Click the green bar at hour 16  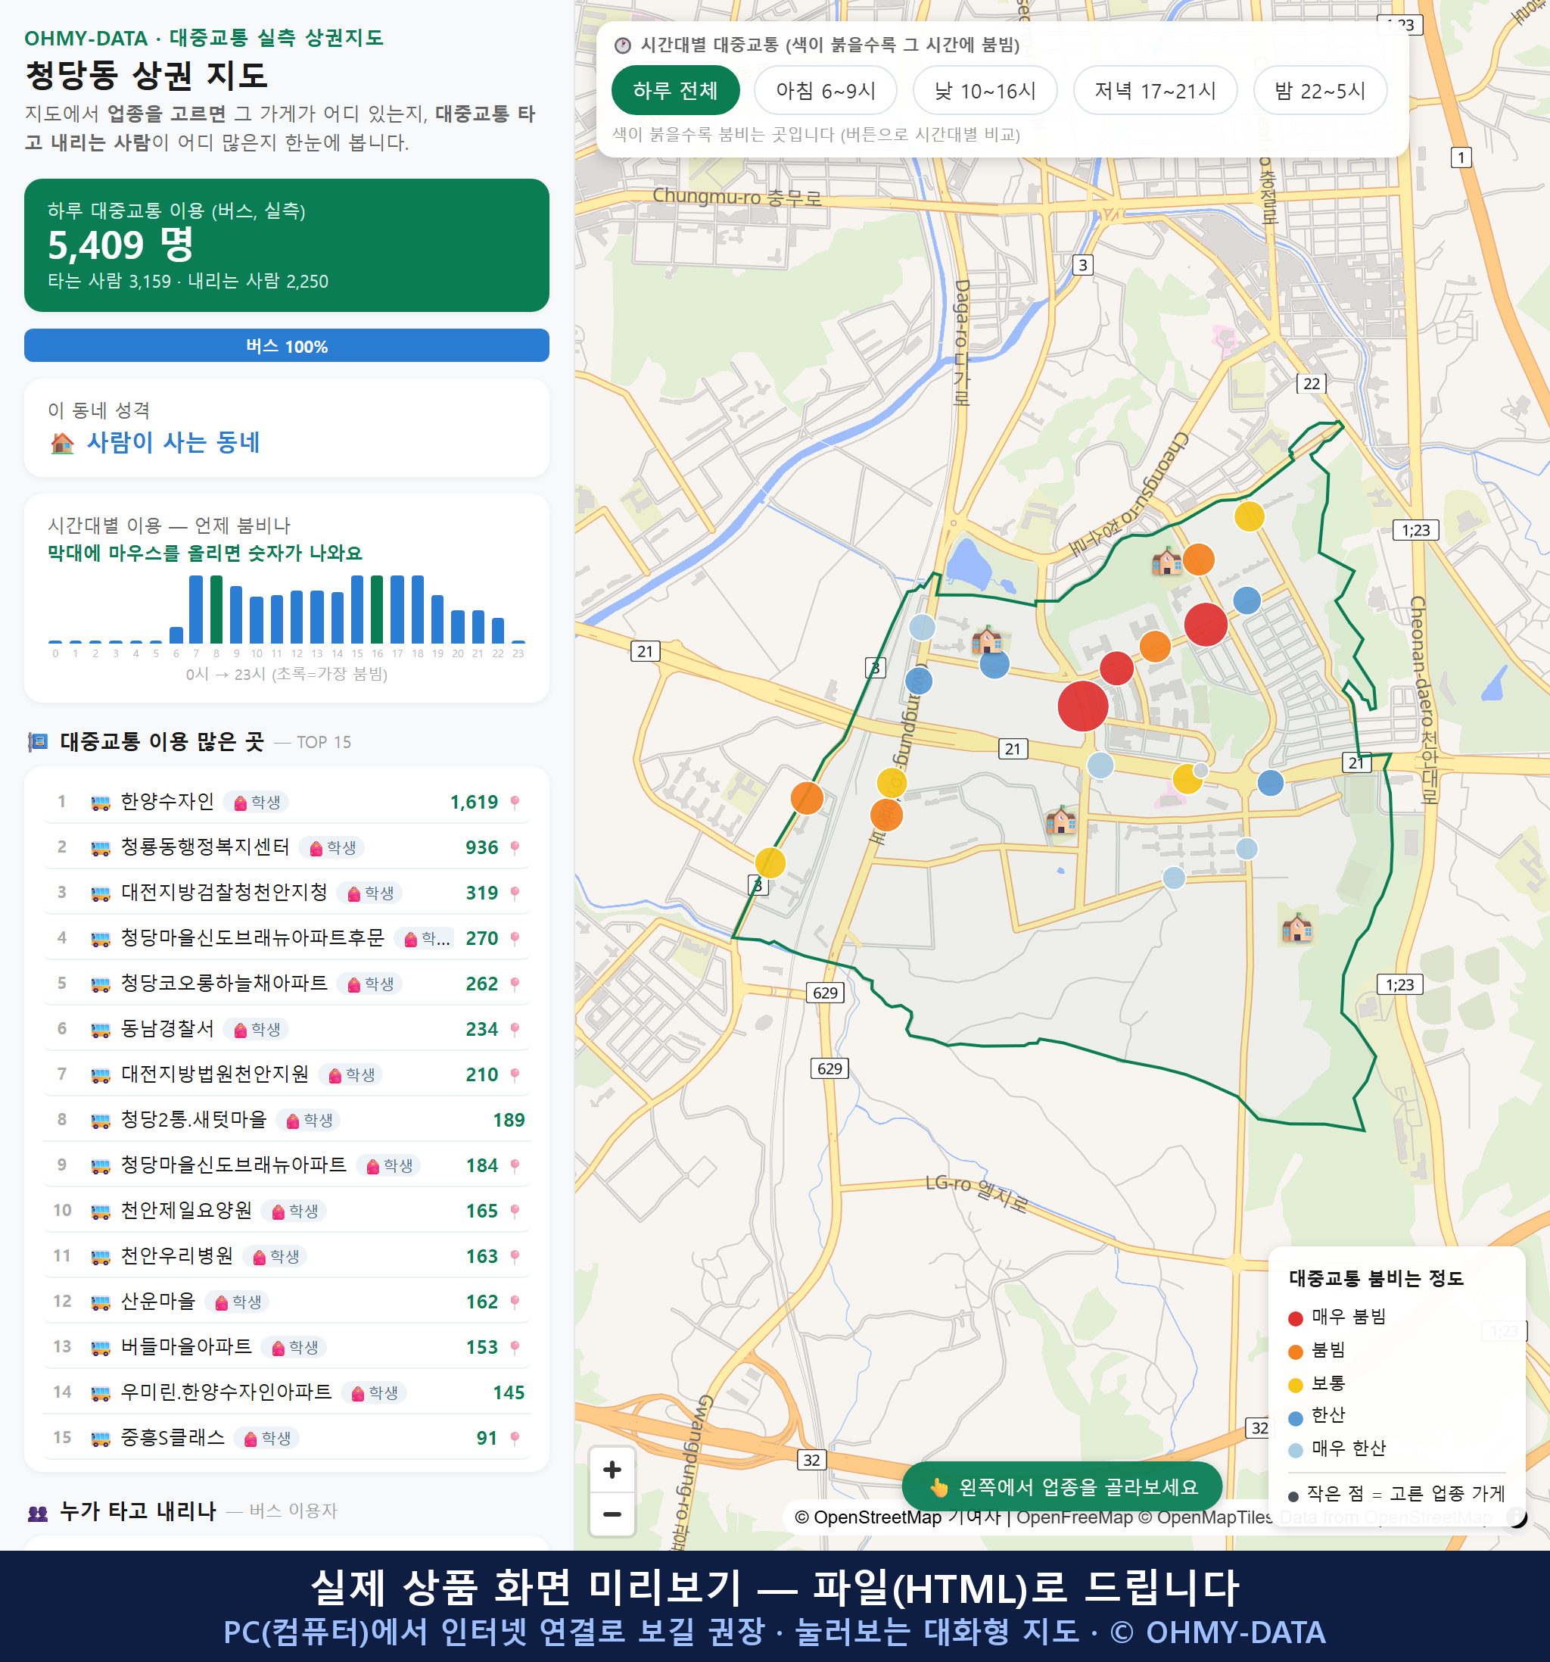378,610
